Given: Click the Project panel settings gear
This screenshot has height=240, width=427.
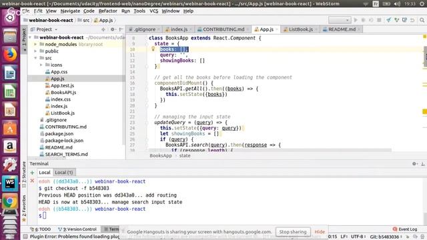Looking at the screenshot, I should pyautogui.click(x=112, y=29).
